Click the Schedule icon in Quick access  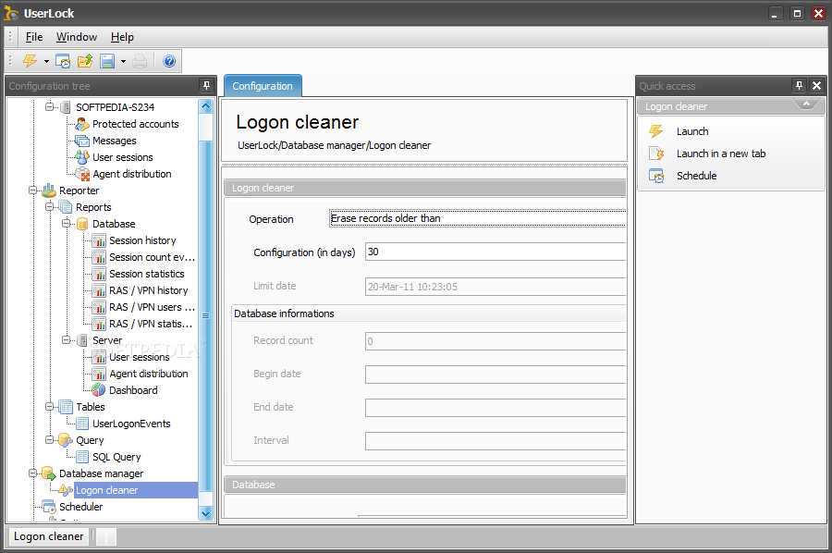click(x=656, y=176)
